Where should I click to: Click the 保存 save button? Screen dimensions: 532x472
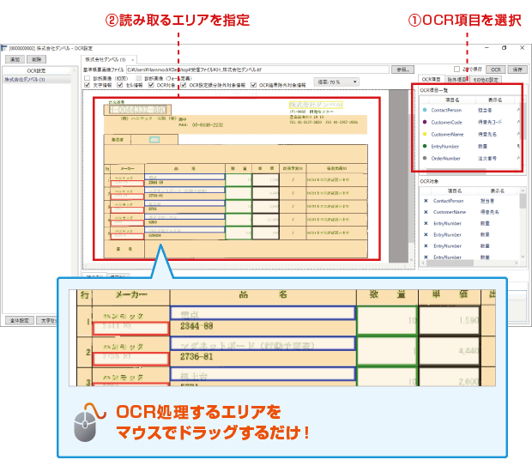click(x=517, y=70)
